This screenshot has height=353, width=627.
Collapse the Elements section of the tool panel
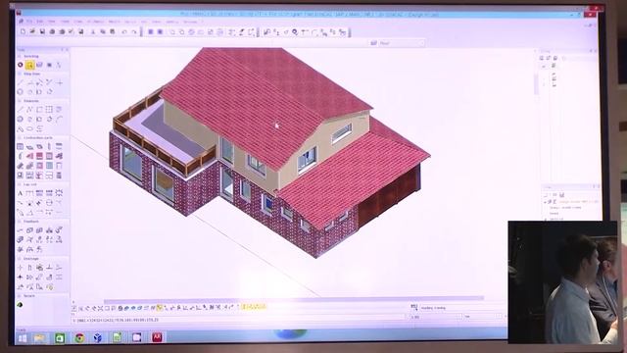[x=20, y=101]
